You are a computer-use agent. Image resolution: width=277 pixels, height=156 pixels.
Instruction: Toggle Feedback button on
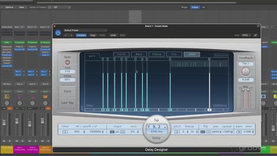click(245, 58)
